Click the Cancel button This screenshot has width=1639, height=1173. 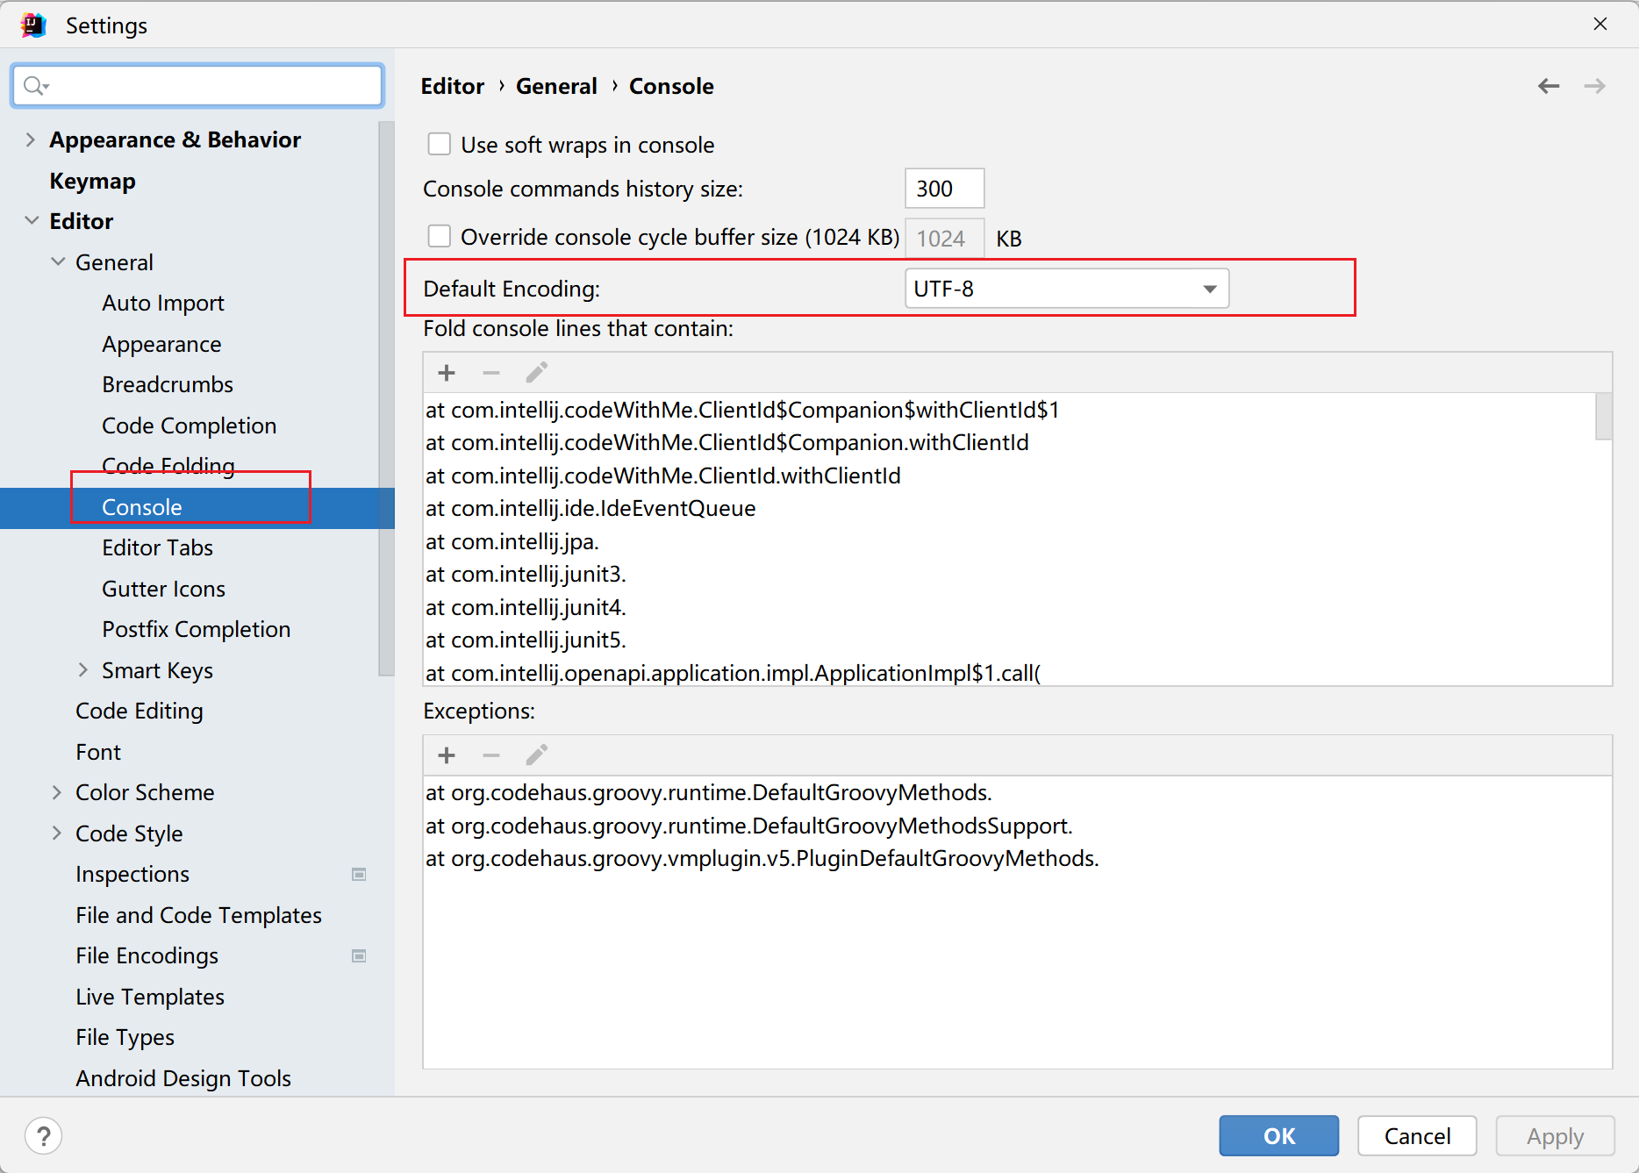pyautogui.click(x=1416, y=1136)
